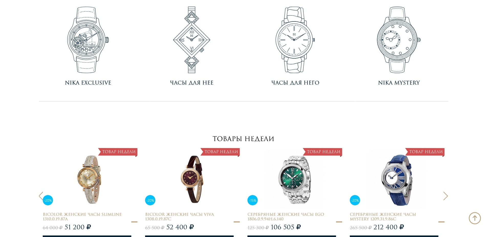
Task: Click the -20% badge on Slimline watch
Action: tap(48, 200)
